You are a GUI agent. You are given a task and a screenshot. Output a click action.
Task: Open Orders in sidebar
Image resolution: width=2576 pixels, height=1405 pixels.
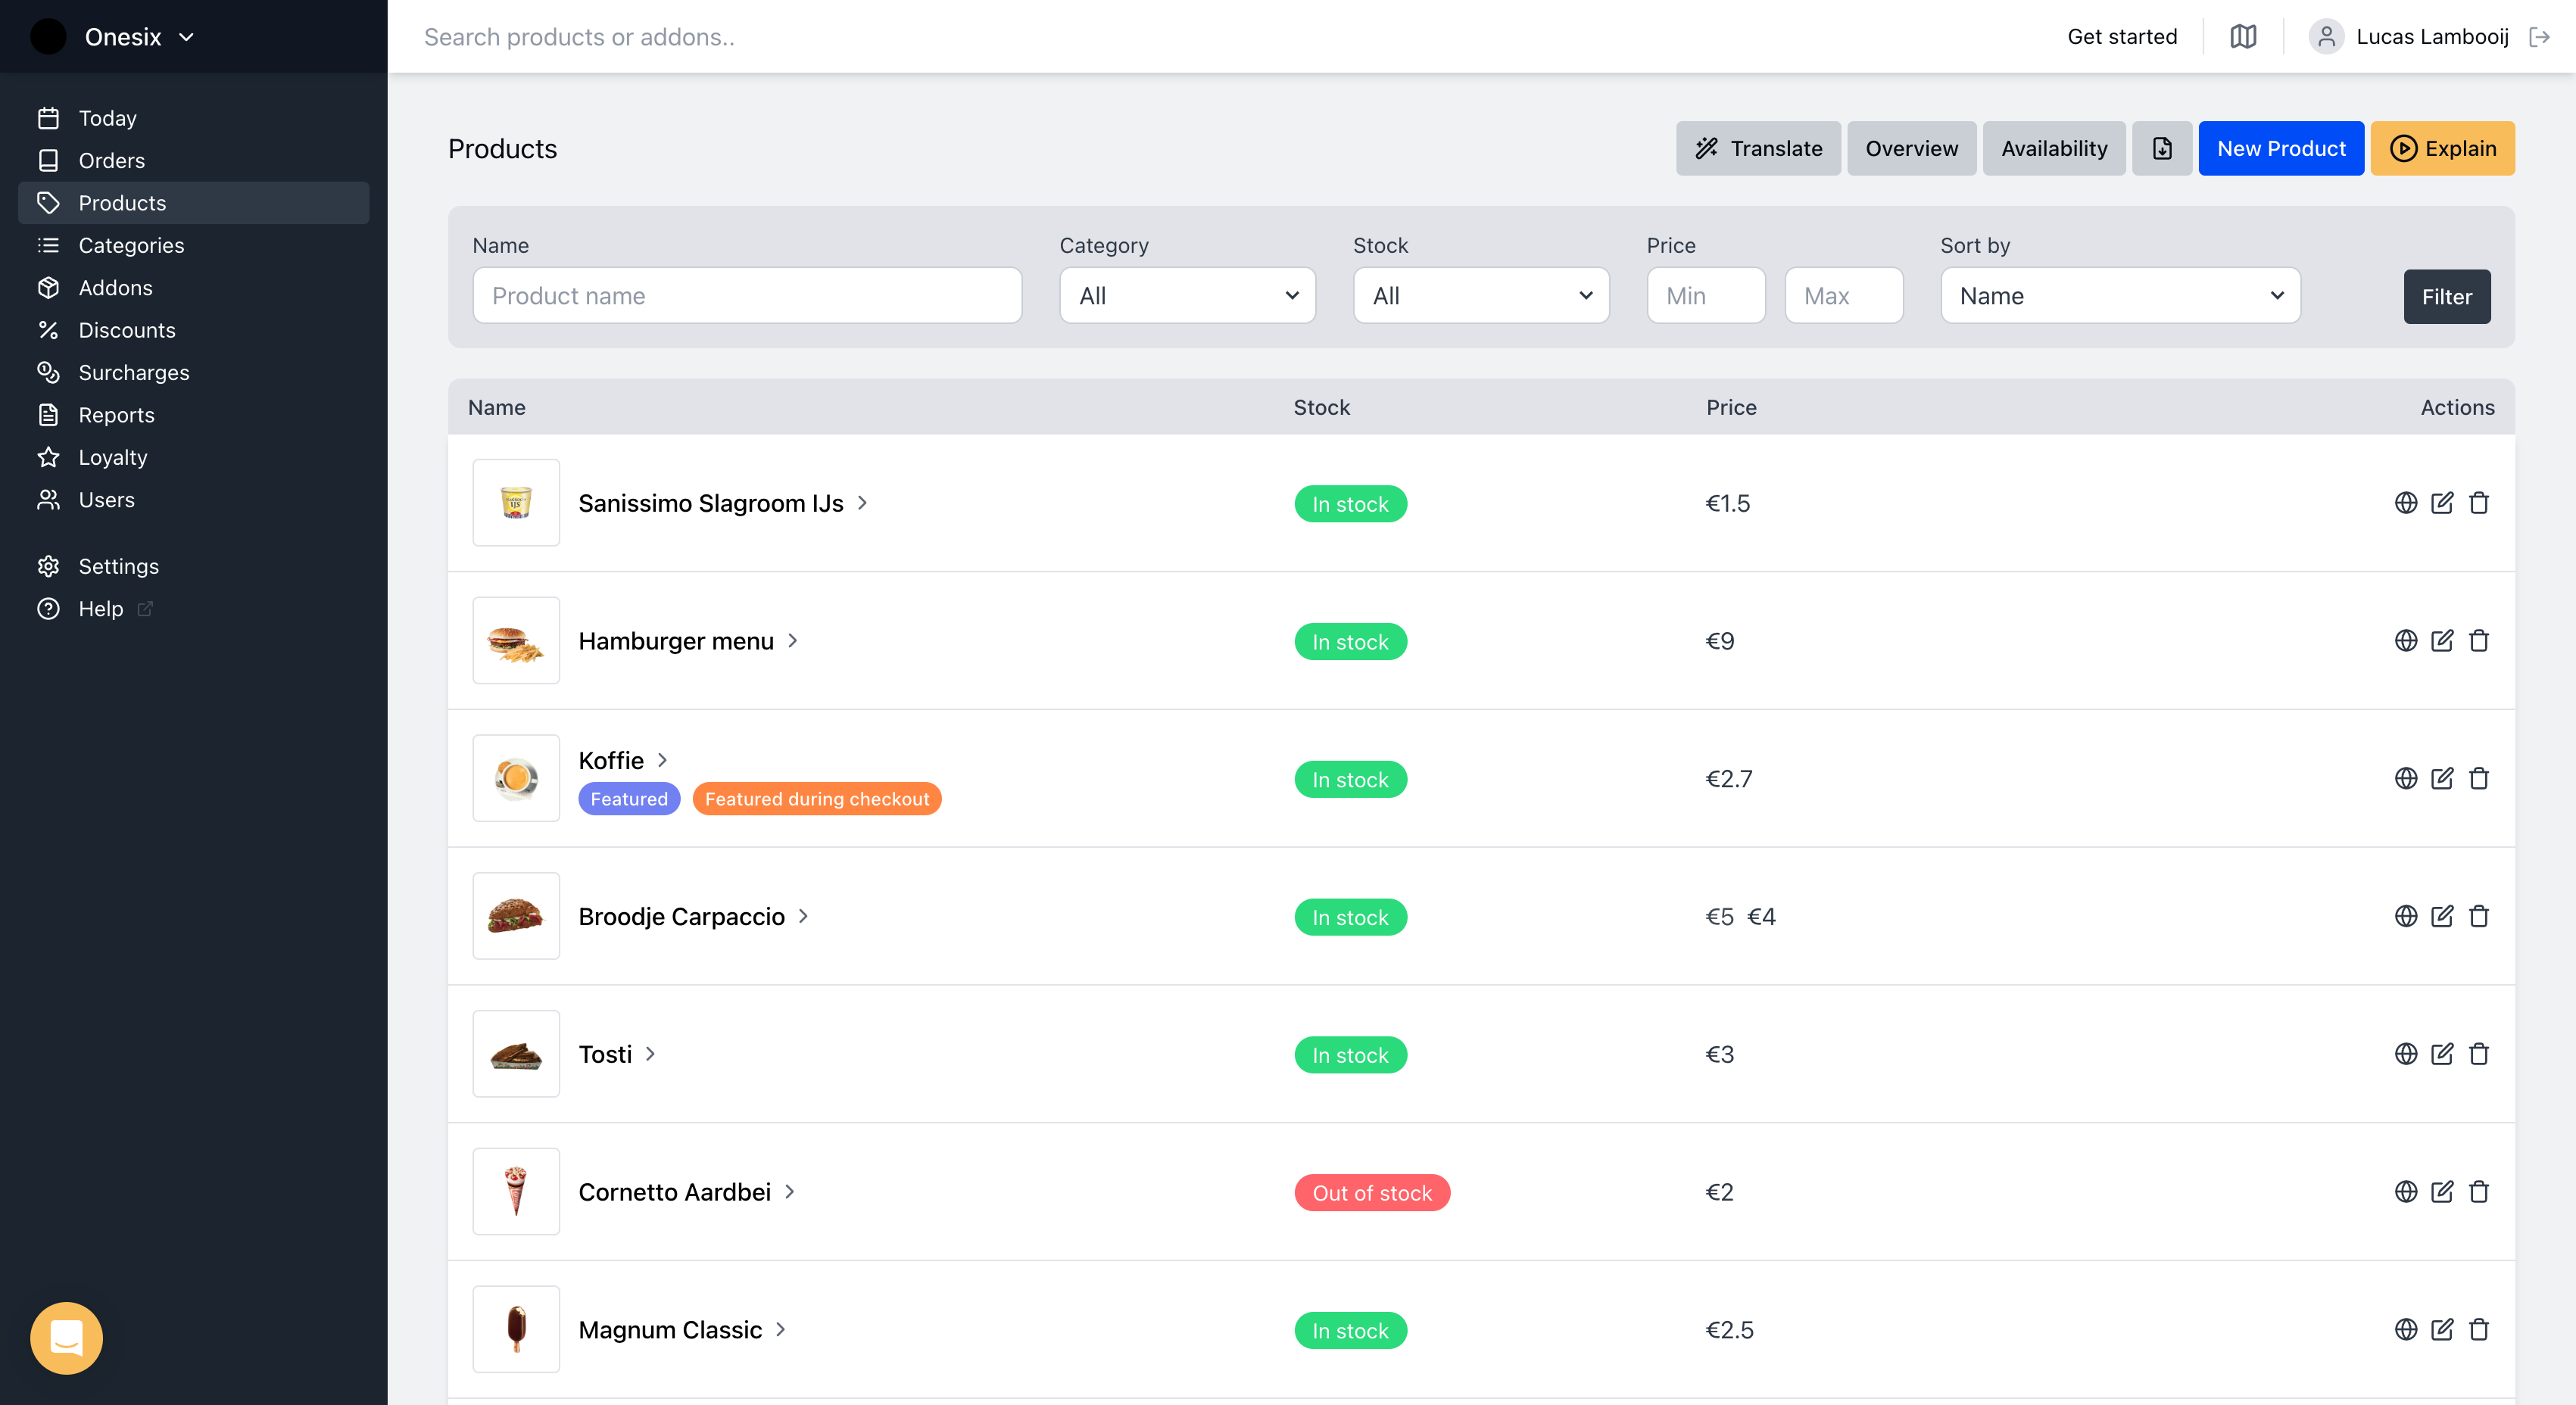click(194, 161)
